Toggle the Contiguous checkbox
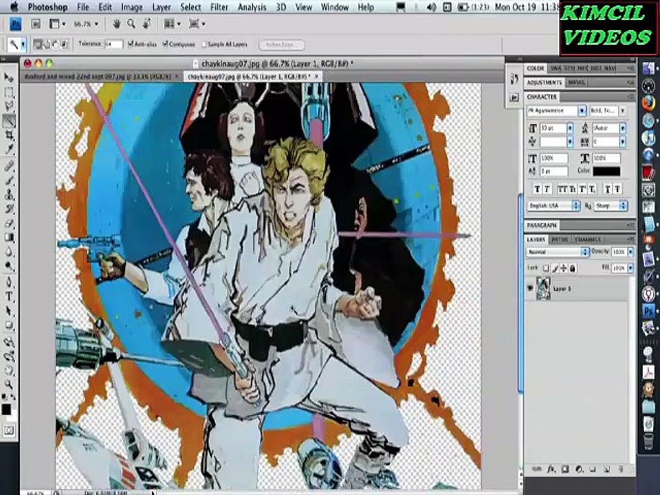The image size is (660, 495). pos(166,44)
